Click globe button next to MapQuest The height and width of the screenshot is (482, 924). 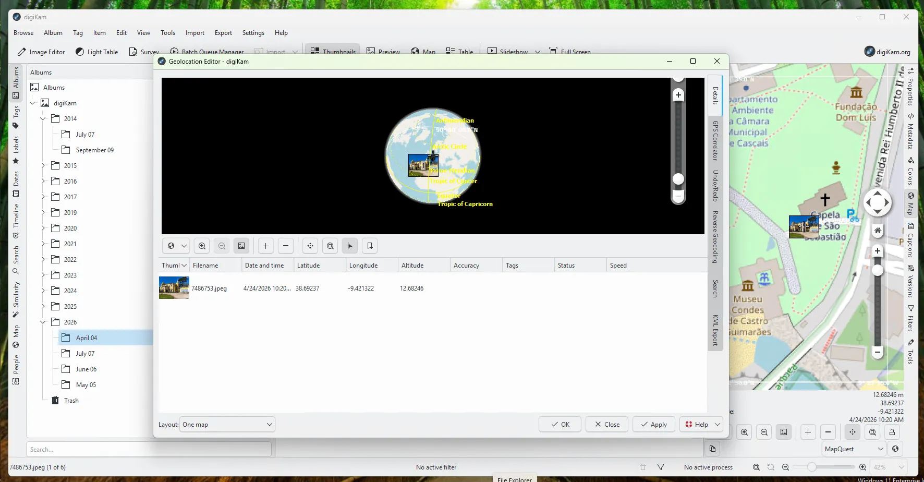pos(895,449)
